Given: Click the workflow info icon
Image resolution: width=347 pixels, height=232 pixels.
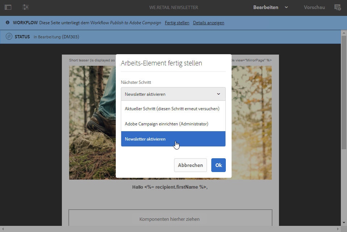Looking at the screenshot, I should 8,22.
